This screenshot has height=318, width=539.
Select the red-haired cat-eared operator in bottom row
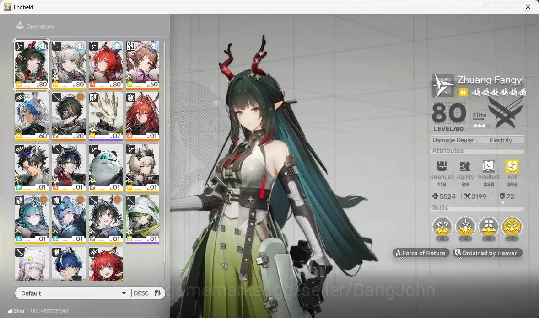(x=106, y=264)
